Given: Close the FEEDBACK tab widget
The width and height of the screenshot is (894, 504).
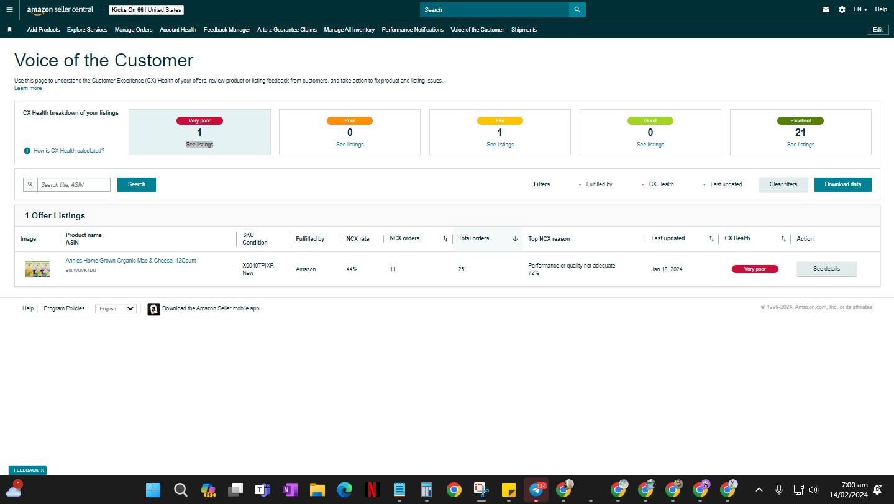Looking at the screenshot, I should point(42,470).
